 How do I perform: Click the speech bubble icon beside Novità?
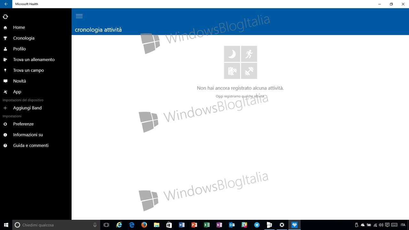(x=5, y=81)
